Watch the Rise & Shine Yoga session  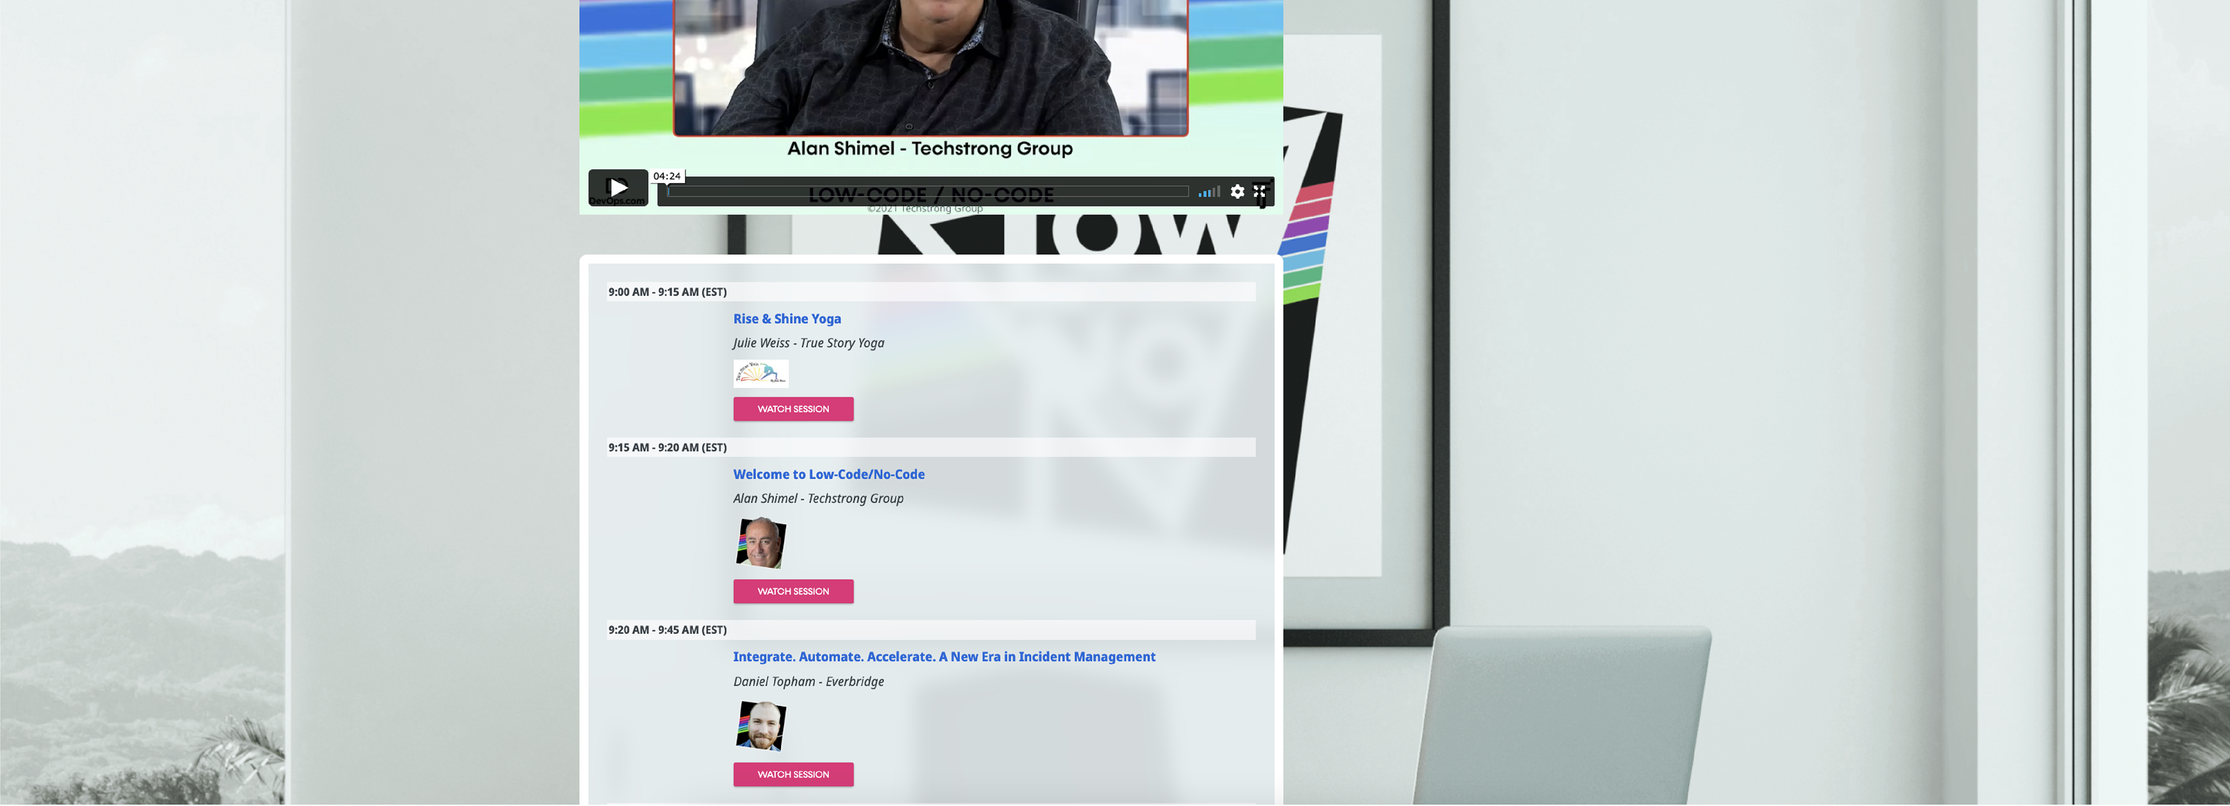tap(793, 410)
